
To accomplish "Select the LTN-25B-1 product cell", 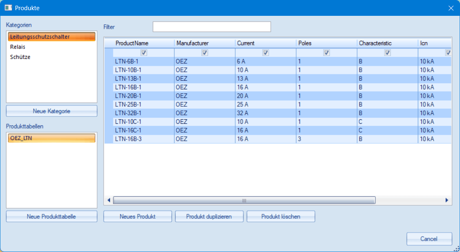I will click(143, 104).
